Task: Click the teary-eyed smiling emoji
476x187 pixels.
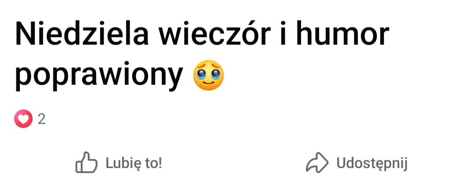Action: coord(208,75)
